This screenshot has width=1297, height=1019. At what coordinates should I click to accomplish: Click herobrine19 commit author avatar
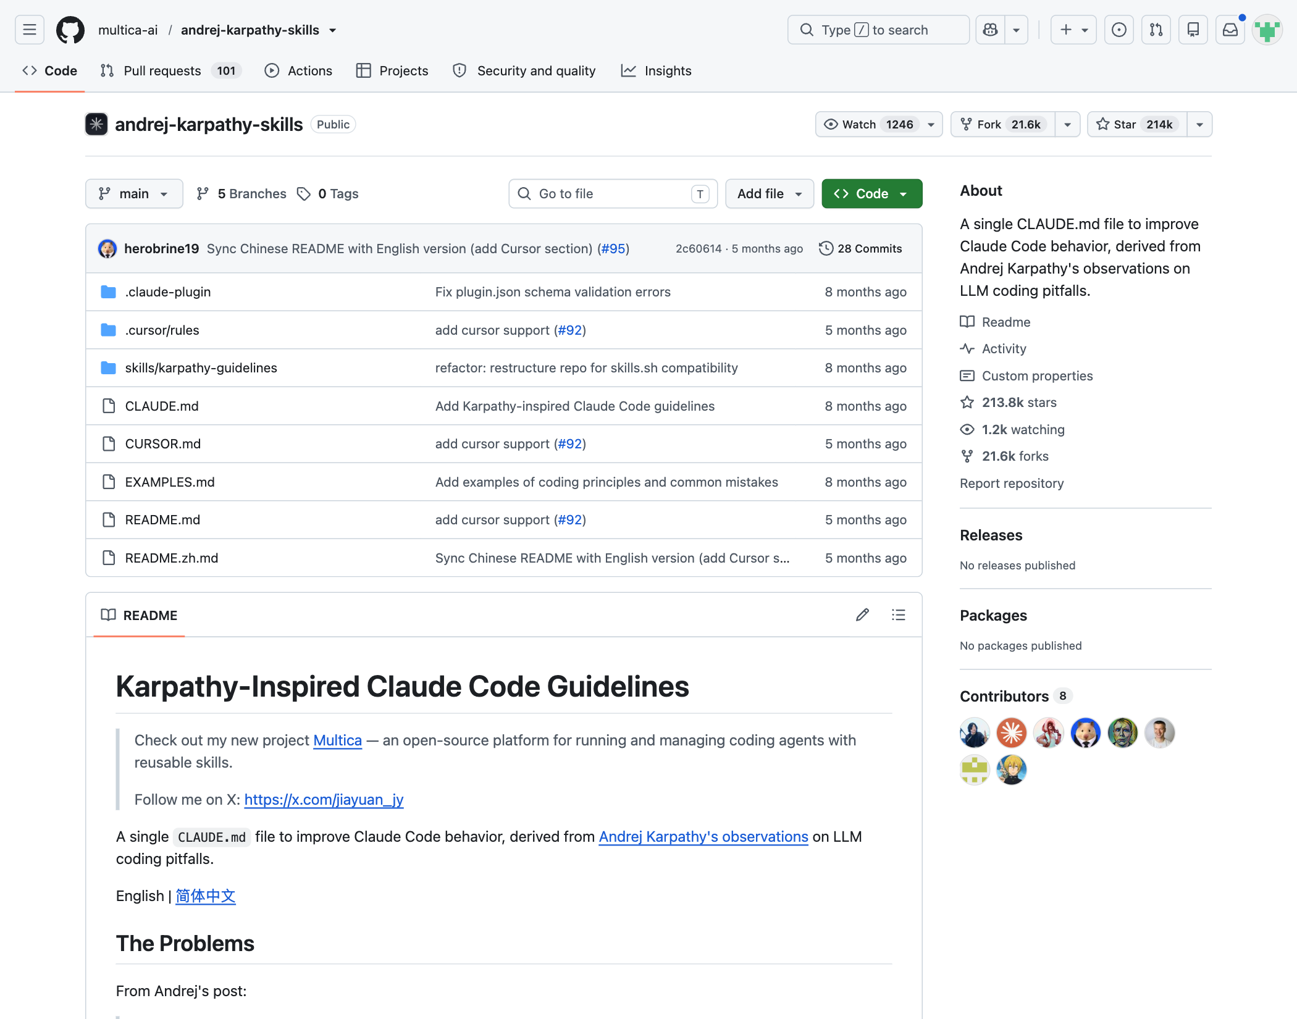tap(107, 248)
